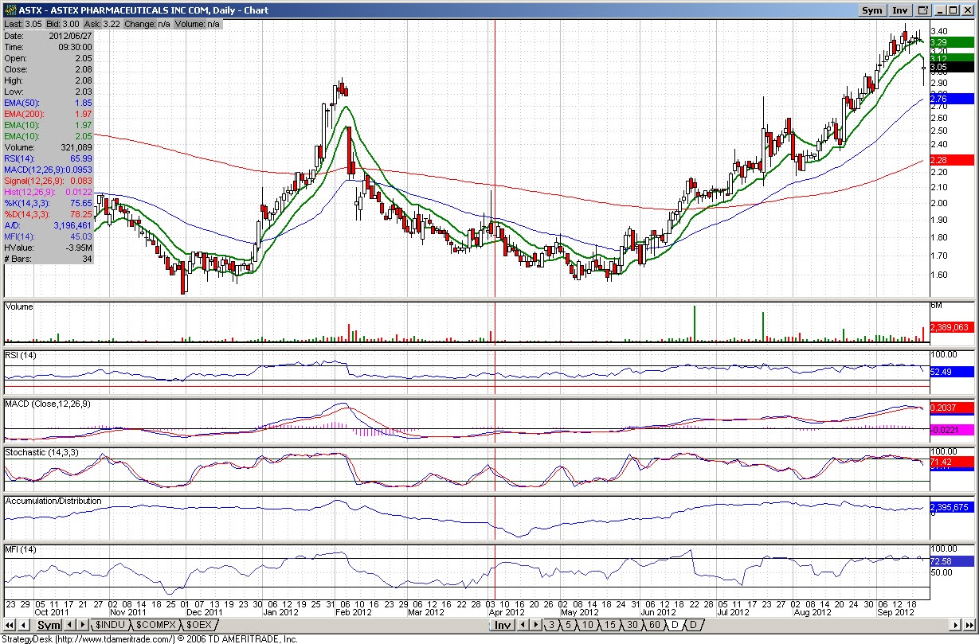Image resolution: width=979 pixels, height=644 pixels.
Task: Click the blue 2.76 EMA(50) price label
Action: click(951, 99)
